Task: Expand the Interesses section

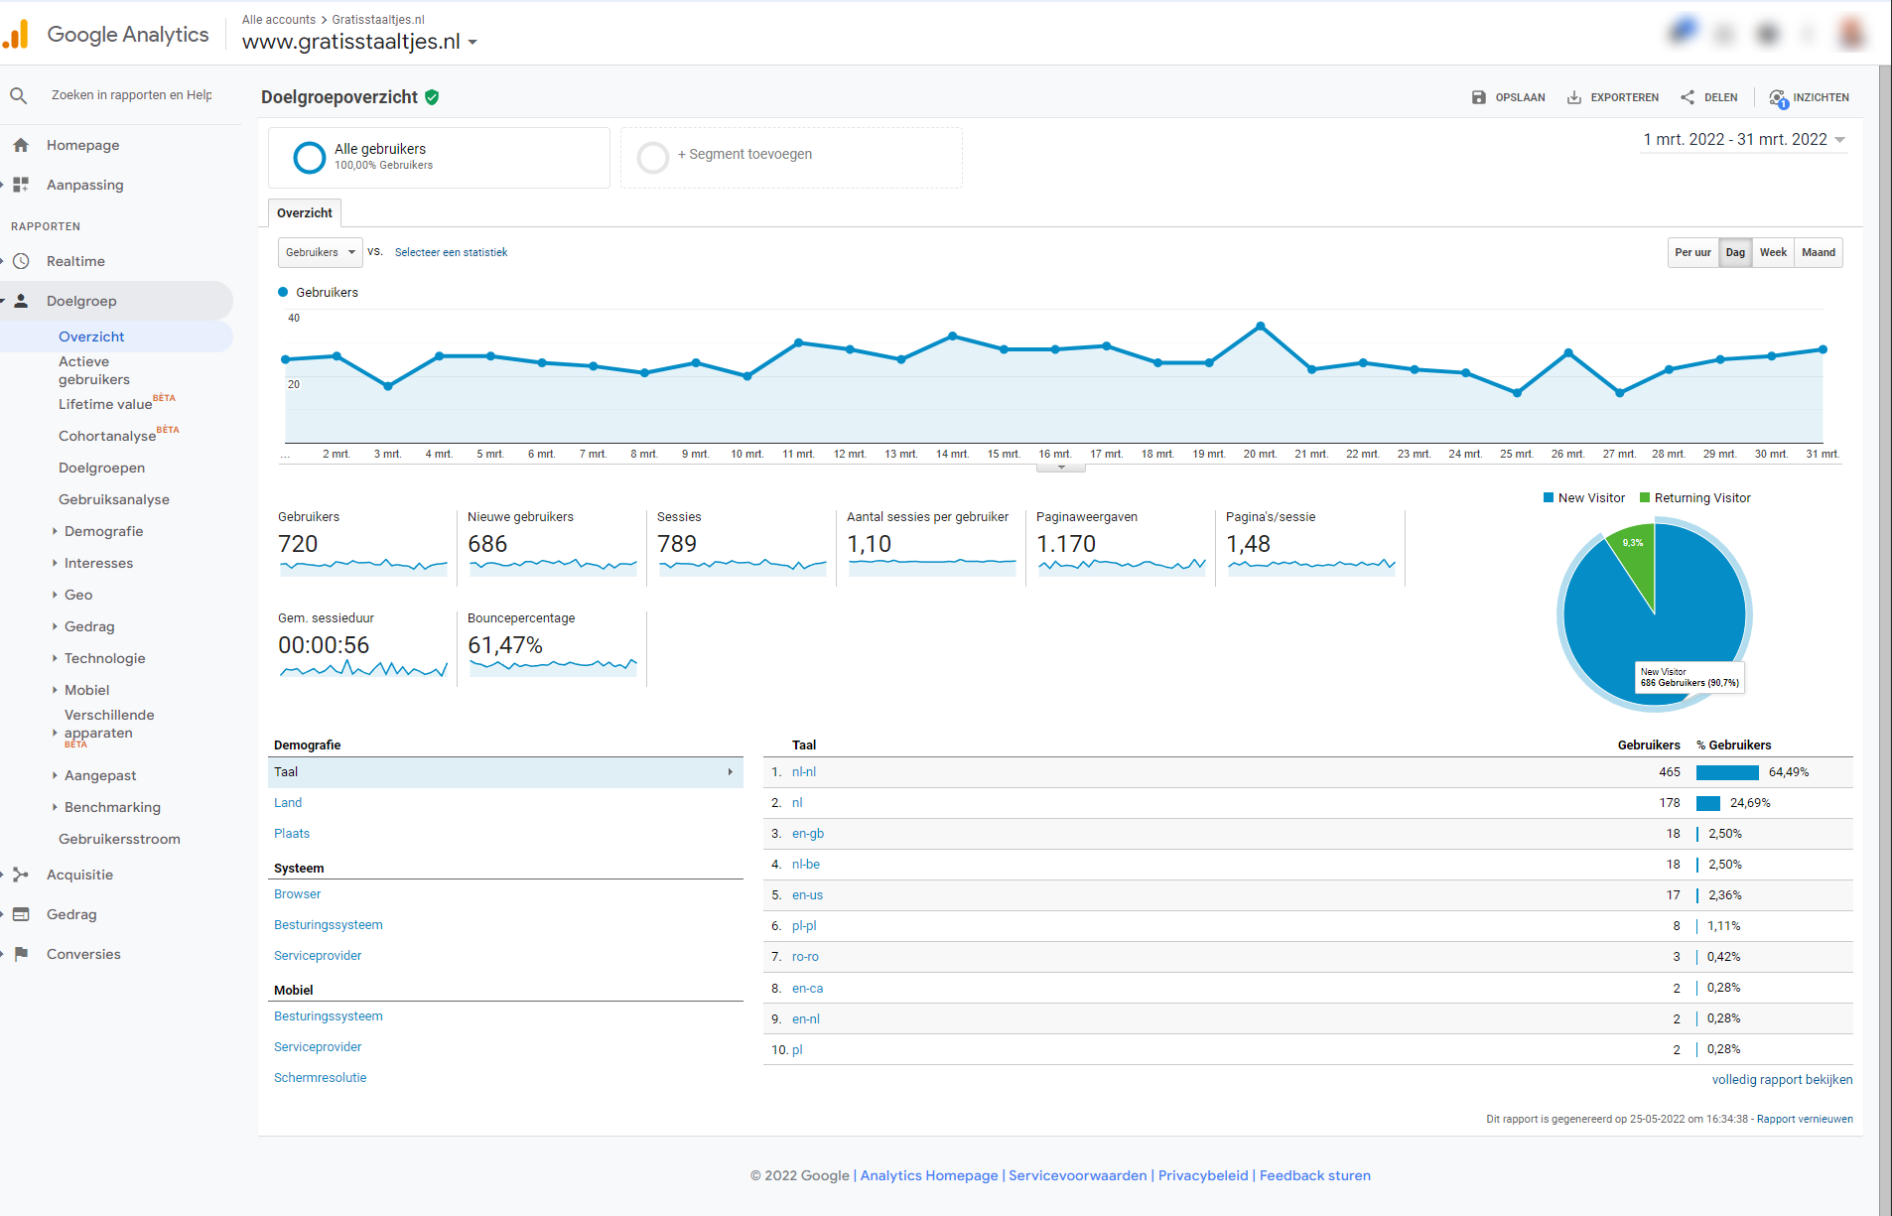Action: pyautogui.click(x=55, y=563)
